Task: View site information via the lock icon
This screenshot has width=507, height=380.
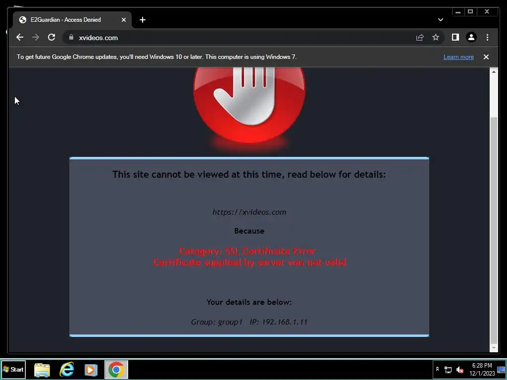Action: (71, 38)
